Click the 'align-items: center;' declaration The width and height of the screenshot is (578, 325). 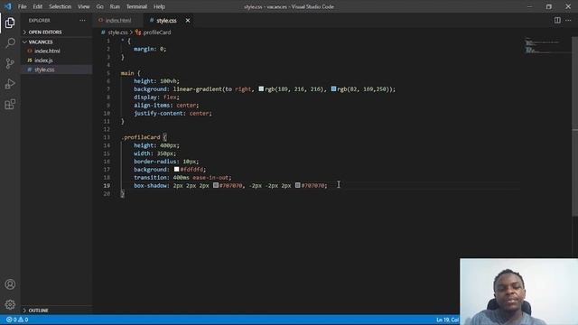click(x=166, y=105)
